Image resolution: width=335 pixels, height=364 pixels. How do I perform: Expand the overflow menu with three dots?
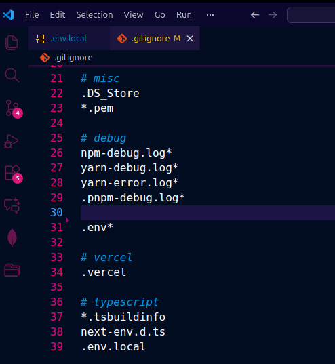pos(210,15)
